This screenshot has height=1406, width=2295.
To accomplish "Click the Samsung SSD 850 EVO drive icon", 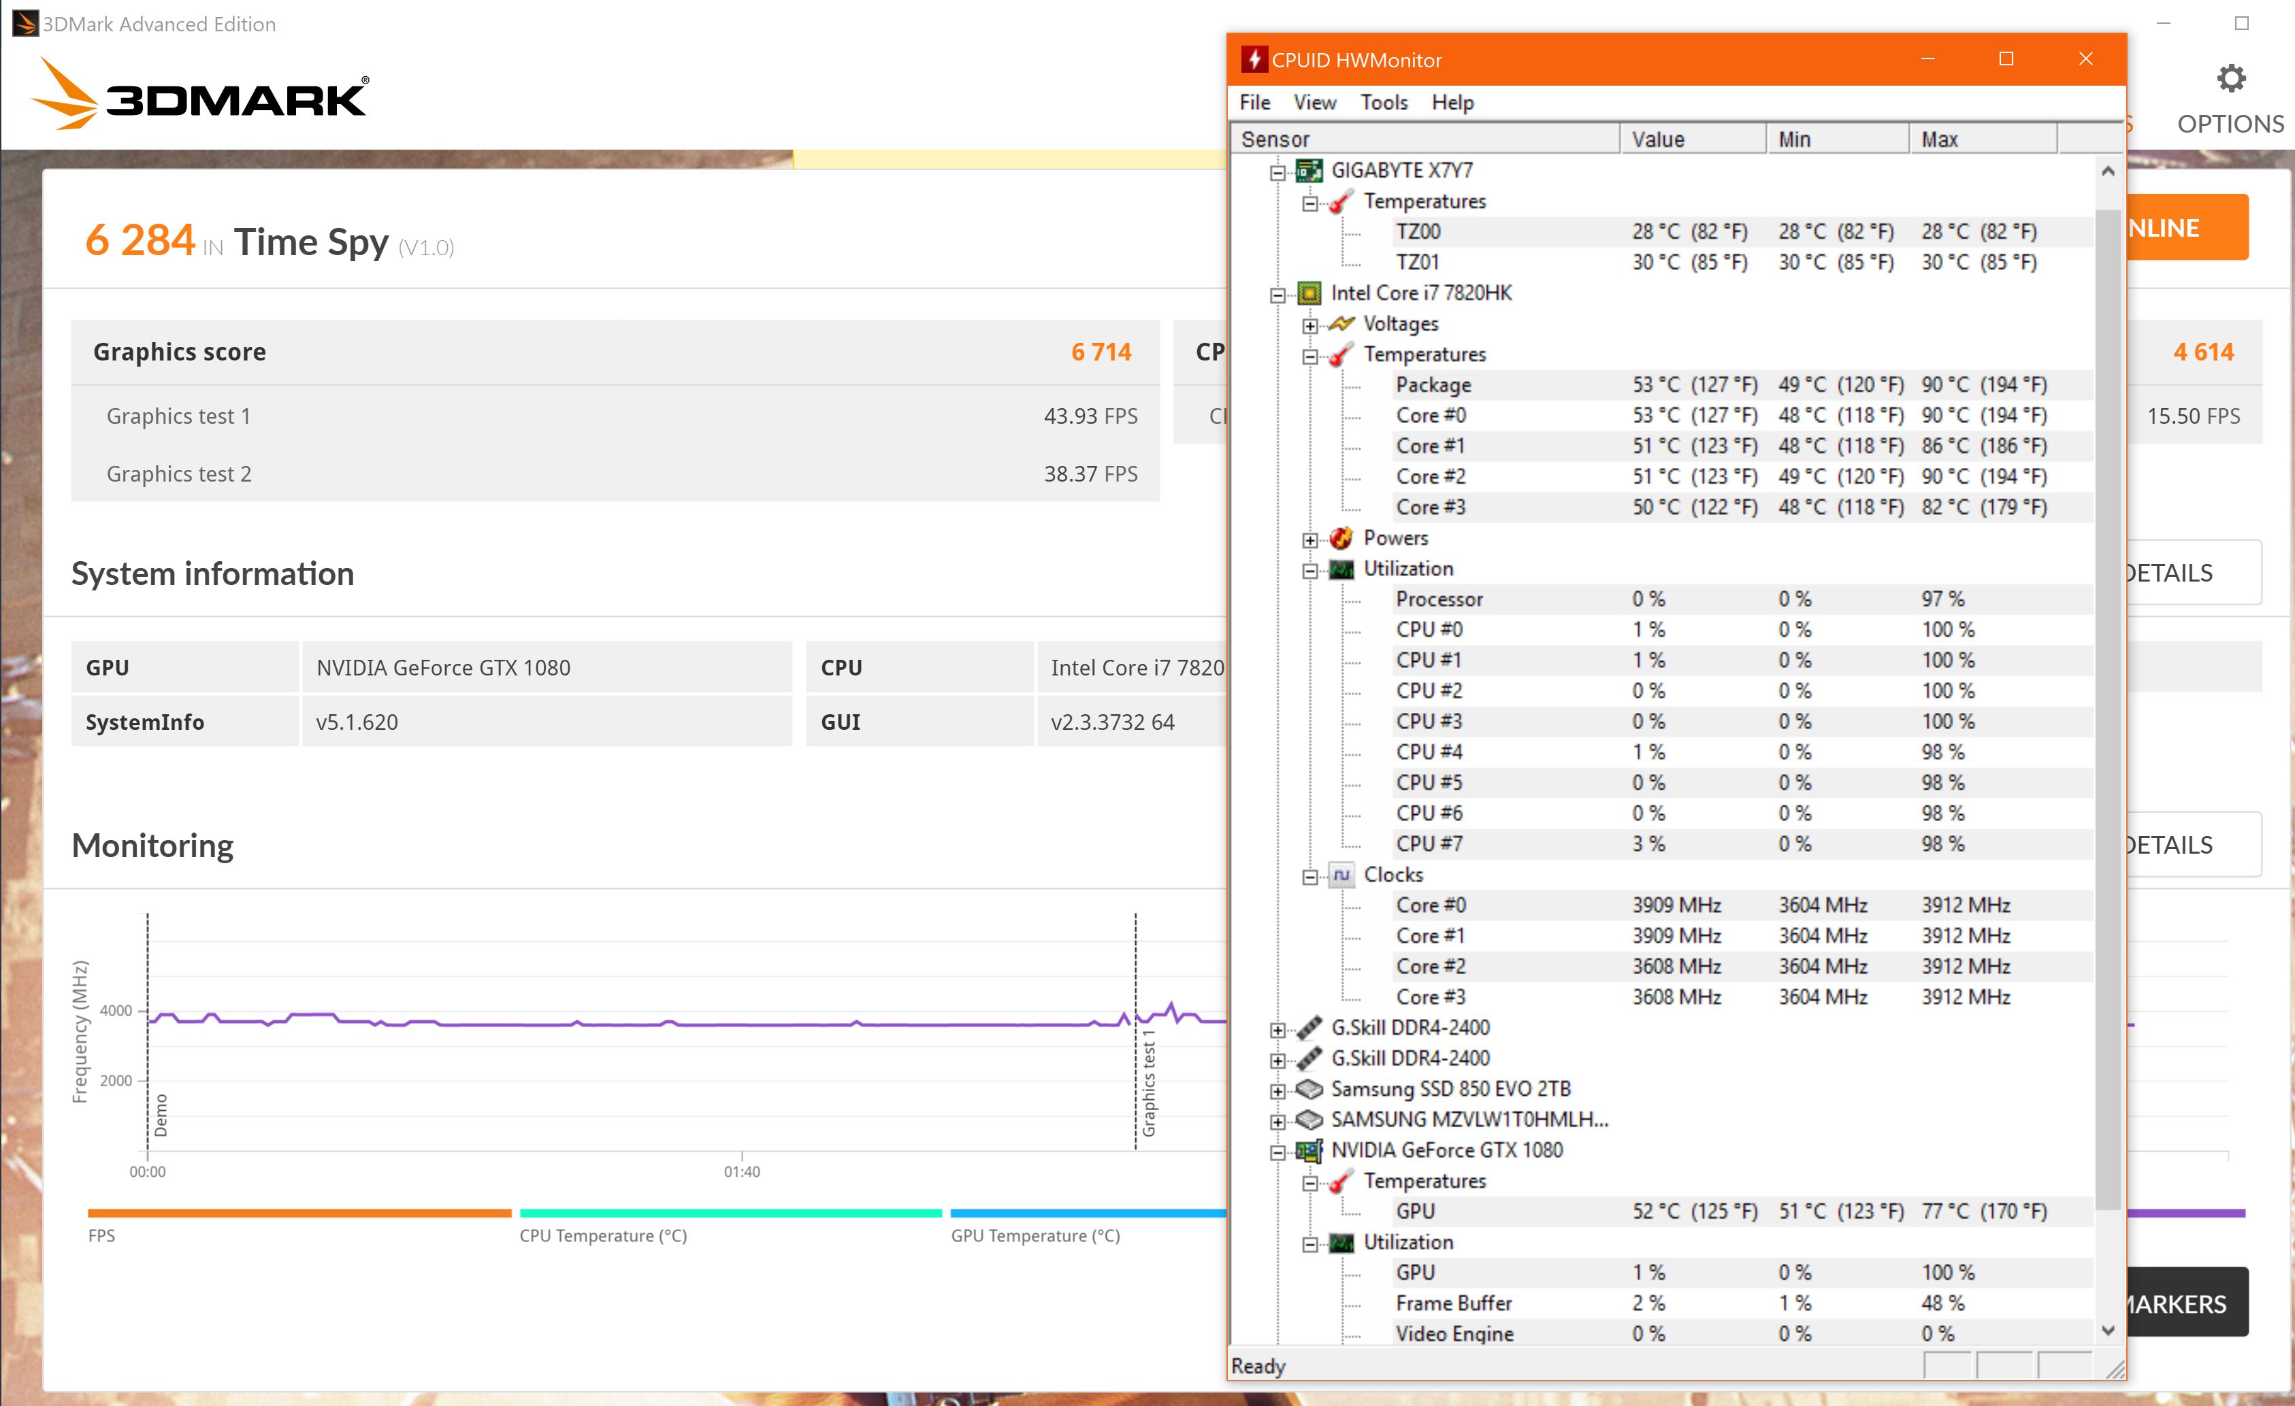I will pyautogui.click(x=1309, y=1090).
